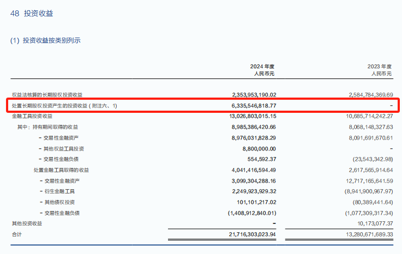Select the 其中：持有期间取得的收益 row label

pyautogui.click(x=48, y=127)
